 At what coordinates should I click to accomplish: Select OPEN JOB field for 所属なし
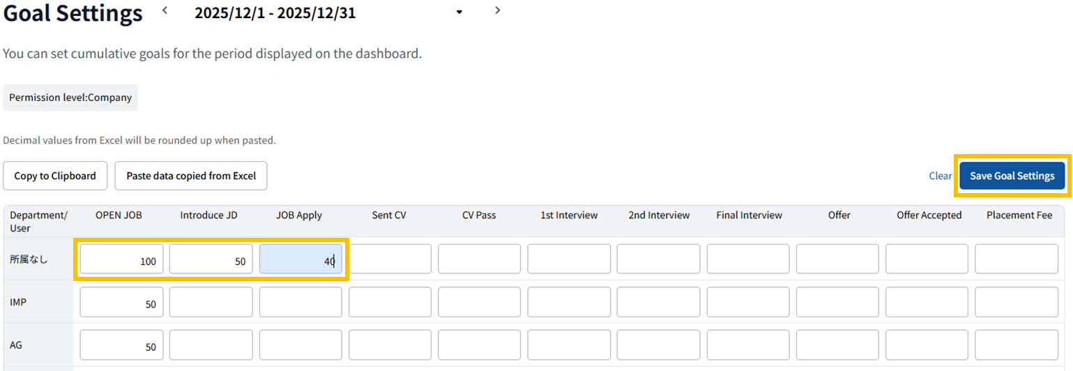coord(121,259)
